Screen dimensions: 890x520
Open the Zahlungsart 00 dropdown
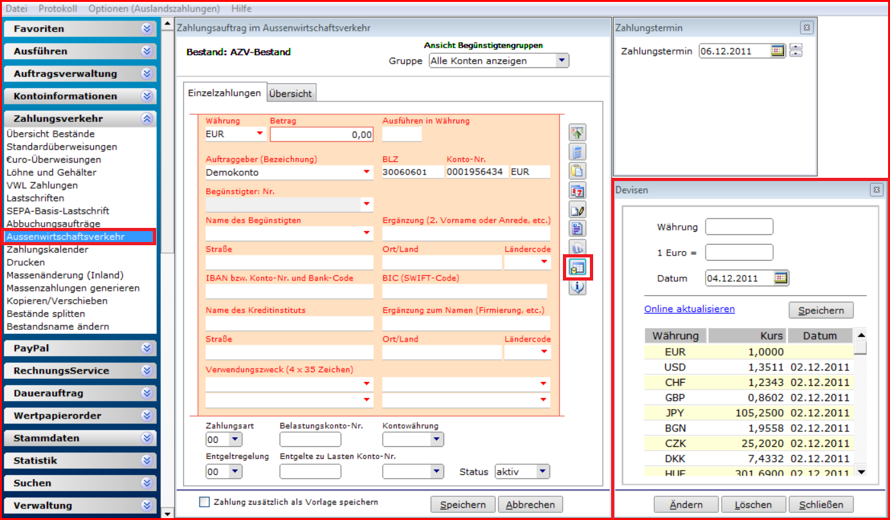235,440
